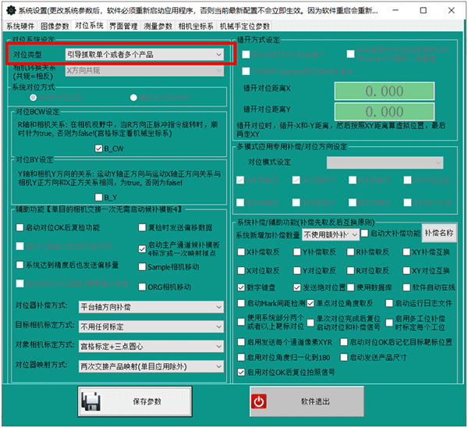Click the red power icon on 软件退出

[x=258, y=401]
